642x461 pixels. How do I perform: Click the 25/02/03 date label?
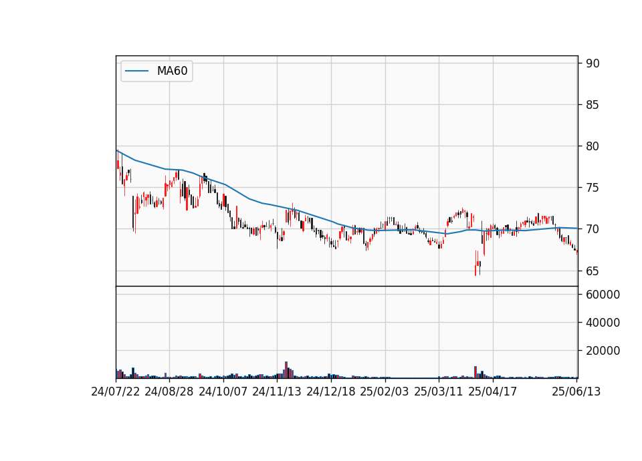tap(385, 392)
